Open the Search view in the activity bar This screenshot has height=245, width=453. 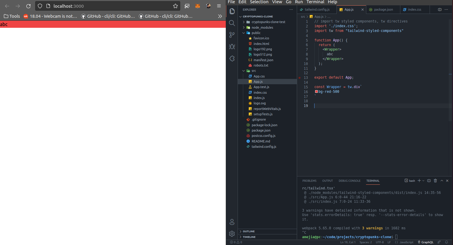(232, 23)
